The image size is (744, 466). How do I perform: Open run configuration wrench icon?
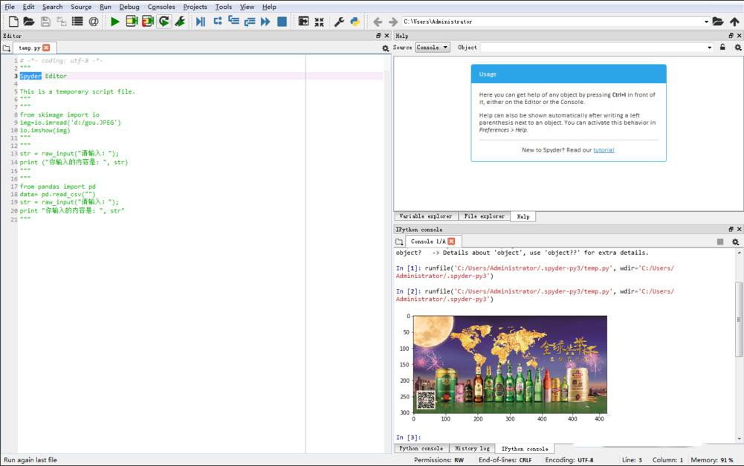[x=180, y=22]
